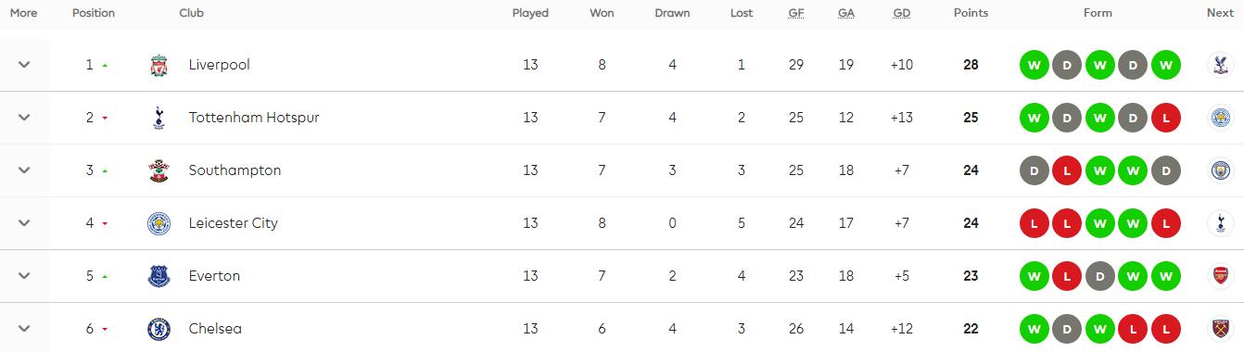Expand the Southampton row details chevron
This screenshot has height=352, width=1244.
click(24, 170)
